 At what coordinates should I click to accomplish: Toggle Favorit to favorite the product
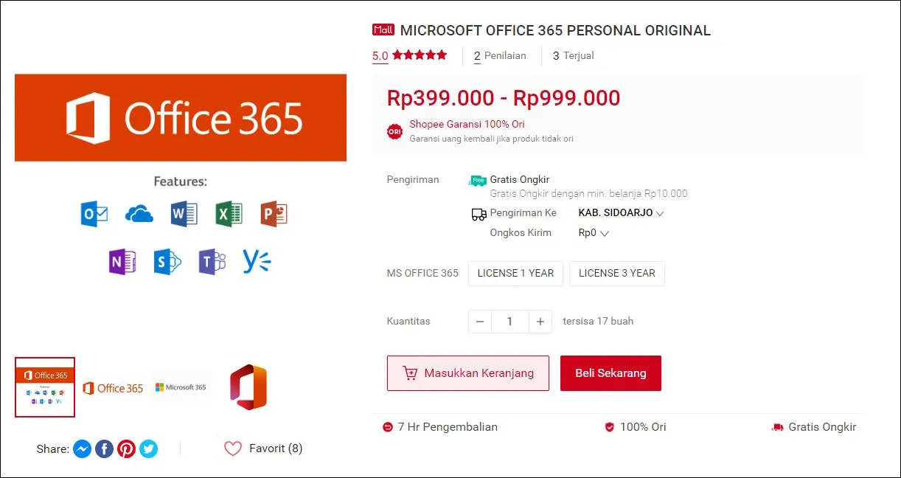233,448
